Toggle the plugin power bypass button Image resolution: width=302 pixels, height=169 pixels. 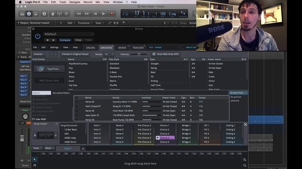38,36
